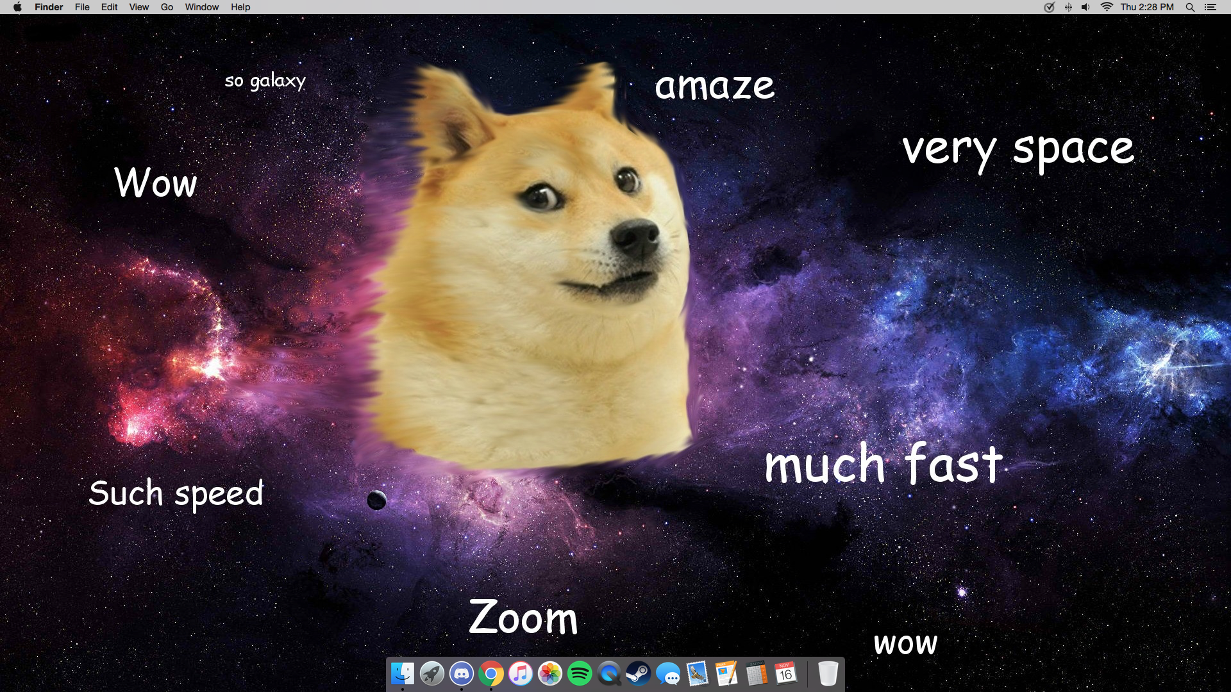
Task: Open Mail stamp icon in Dock
Action: coord(698,673)
